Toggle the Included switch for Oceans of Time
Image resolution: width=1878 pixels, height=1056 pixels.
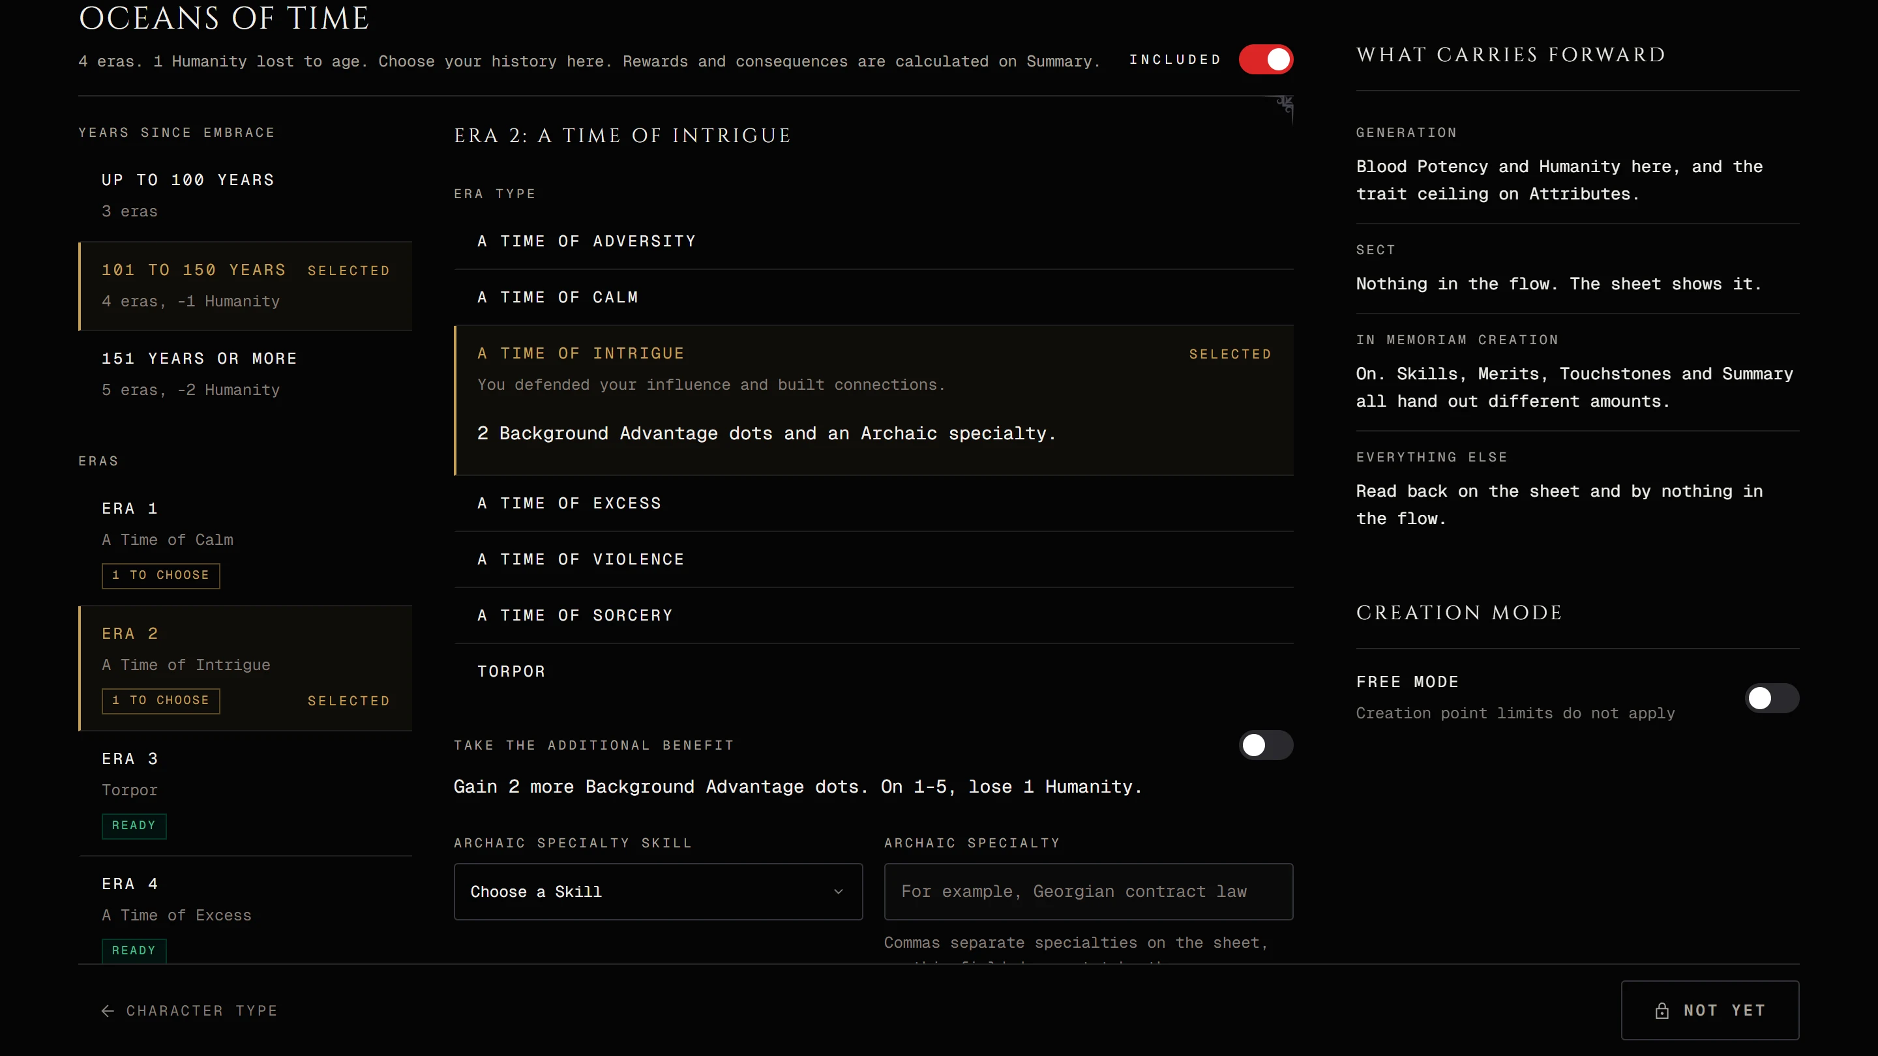1266,60
